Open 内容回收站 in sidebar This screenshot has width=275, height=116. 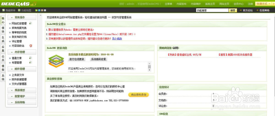18,46
